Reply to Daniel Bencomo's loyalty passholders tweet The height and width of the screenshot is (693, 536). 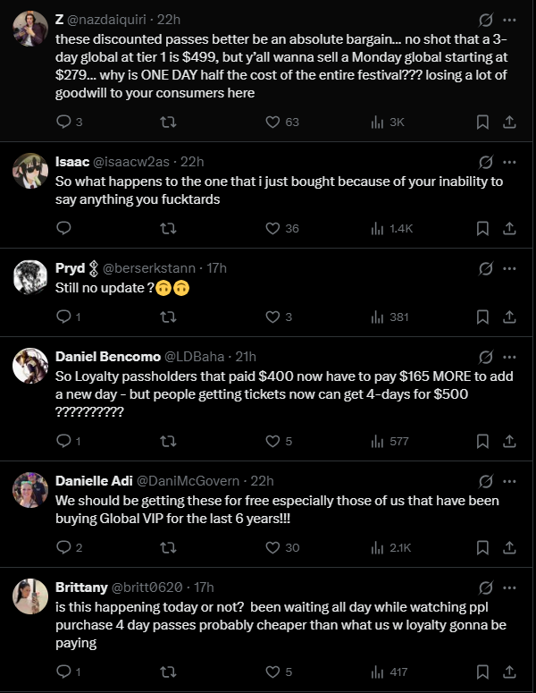[63, 440]
